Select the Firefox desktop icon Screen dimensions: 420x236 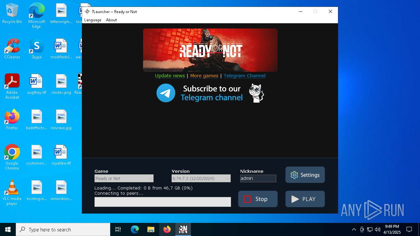[12, 120]
